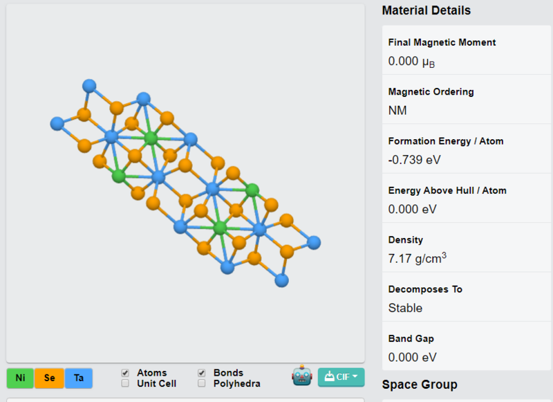Select the Final Magnetic Moment value
Image resolution: width=553 pixels, height=402 pixels.
pos(411,62)
